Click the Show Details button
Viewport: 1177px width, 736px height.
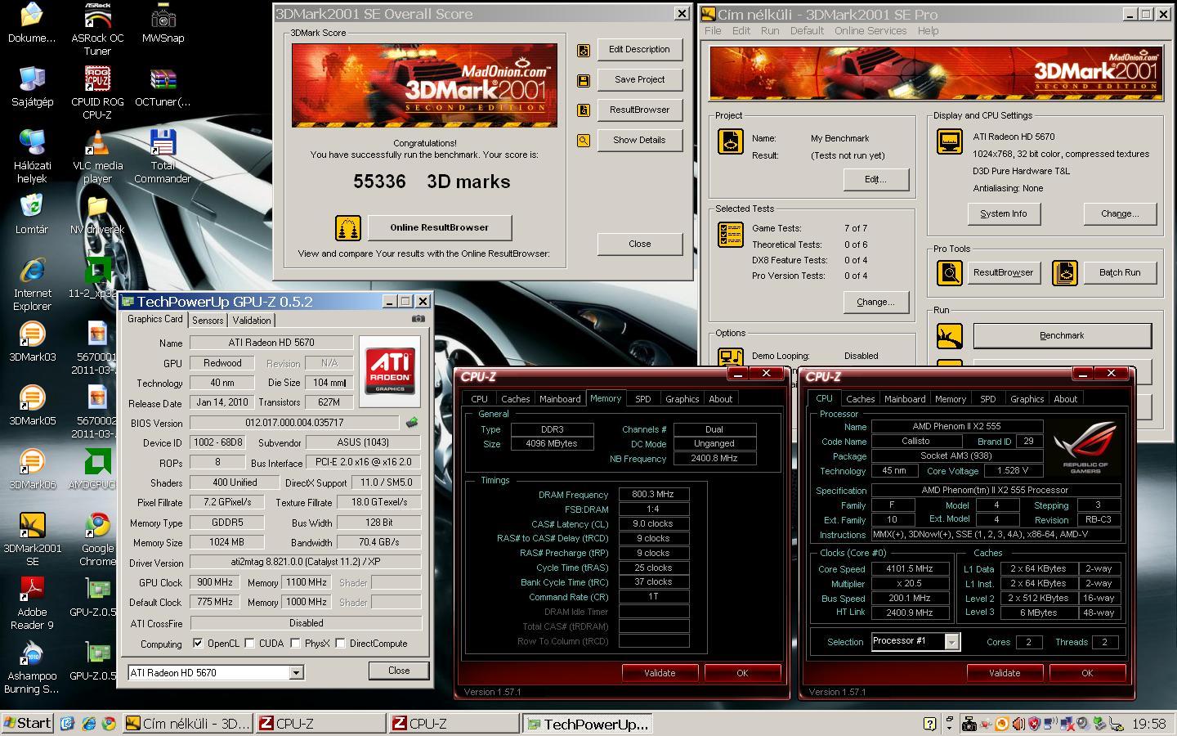click(x=639, y=140)
